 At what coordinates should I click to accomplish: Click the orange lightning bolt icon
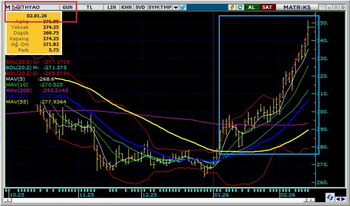[x=232, y=7]
